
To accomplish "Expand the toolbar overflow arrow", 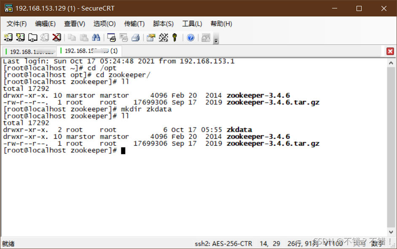I will [x=216, y=38].
